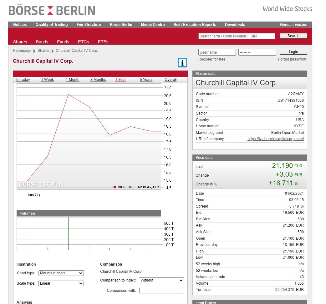Open the Scale type dropdown

[61, 283]
